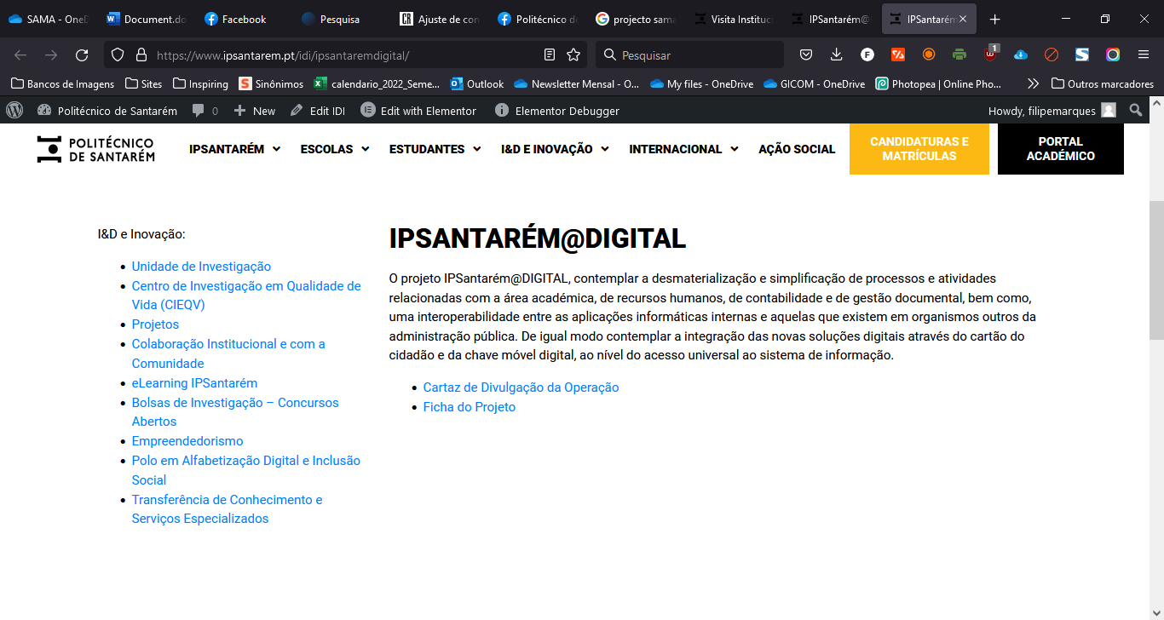Open the blue cloud download extension
This screenshot has width=1164, height=620.
click(1021, 55)
